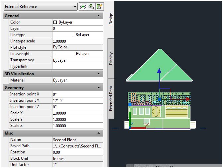
Task: Collapse the Misc section
Action: [x=99, y=133]
